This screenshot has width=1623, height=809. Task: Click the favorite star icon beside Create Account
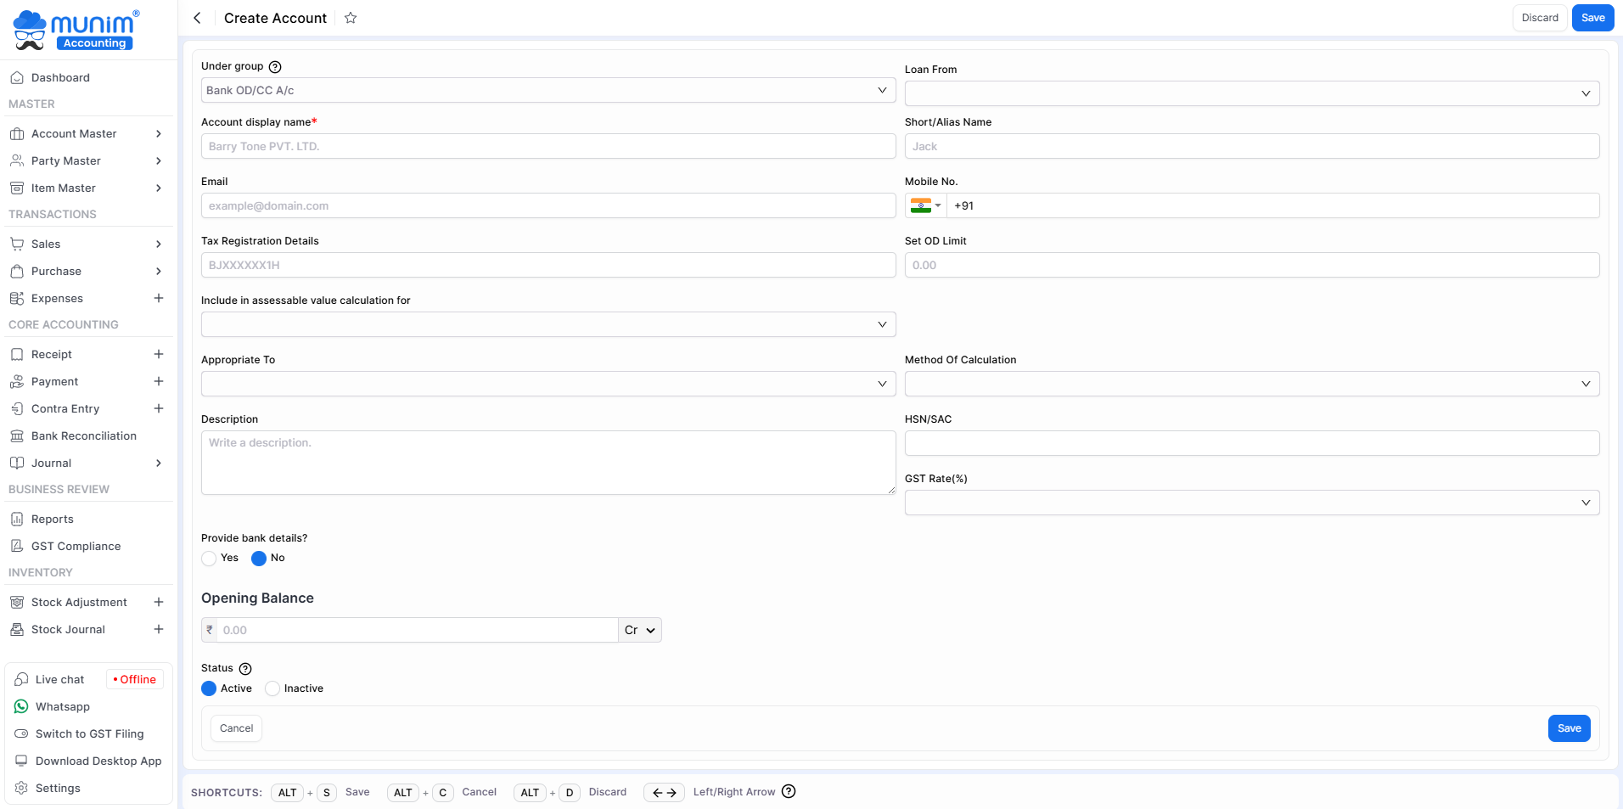coord(351,18)
